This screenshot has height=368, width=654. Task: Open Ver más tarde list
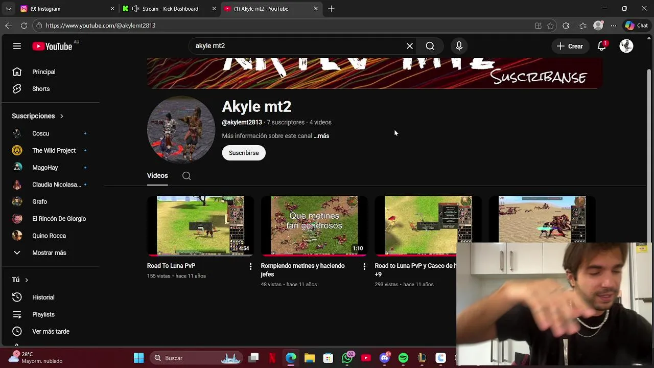[x=50, y=332]
